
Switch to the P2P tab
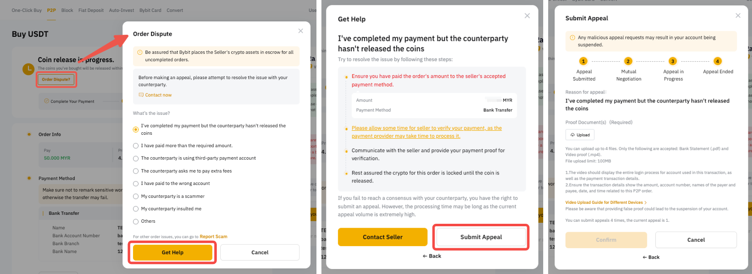click(x=51, y=10)
